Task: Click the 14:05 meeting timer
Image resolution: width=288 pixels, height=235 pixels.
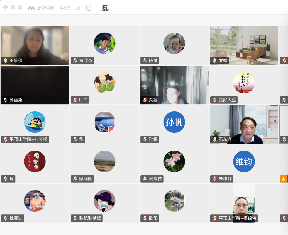Action: coord(65,8)
